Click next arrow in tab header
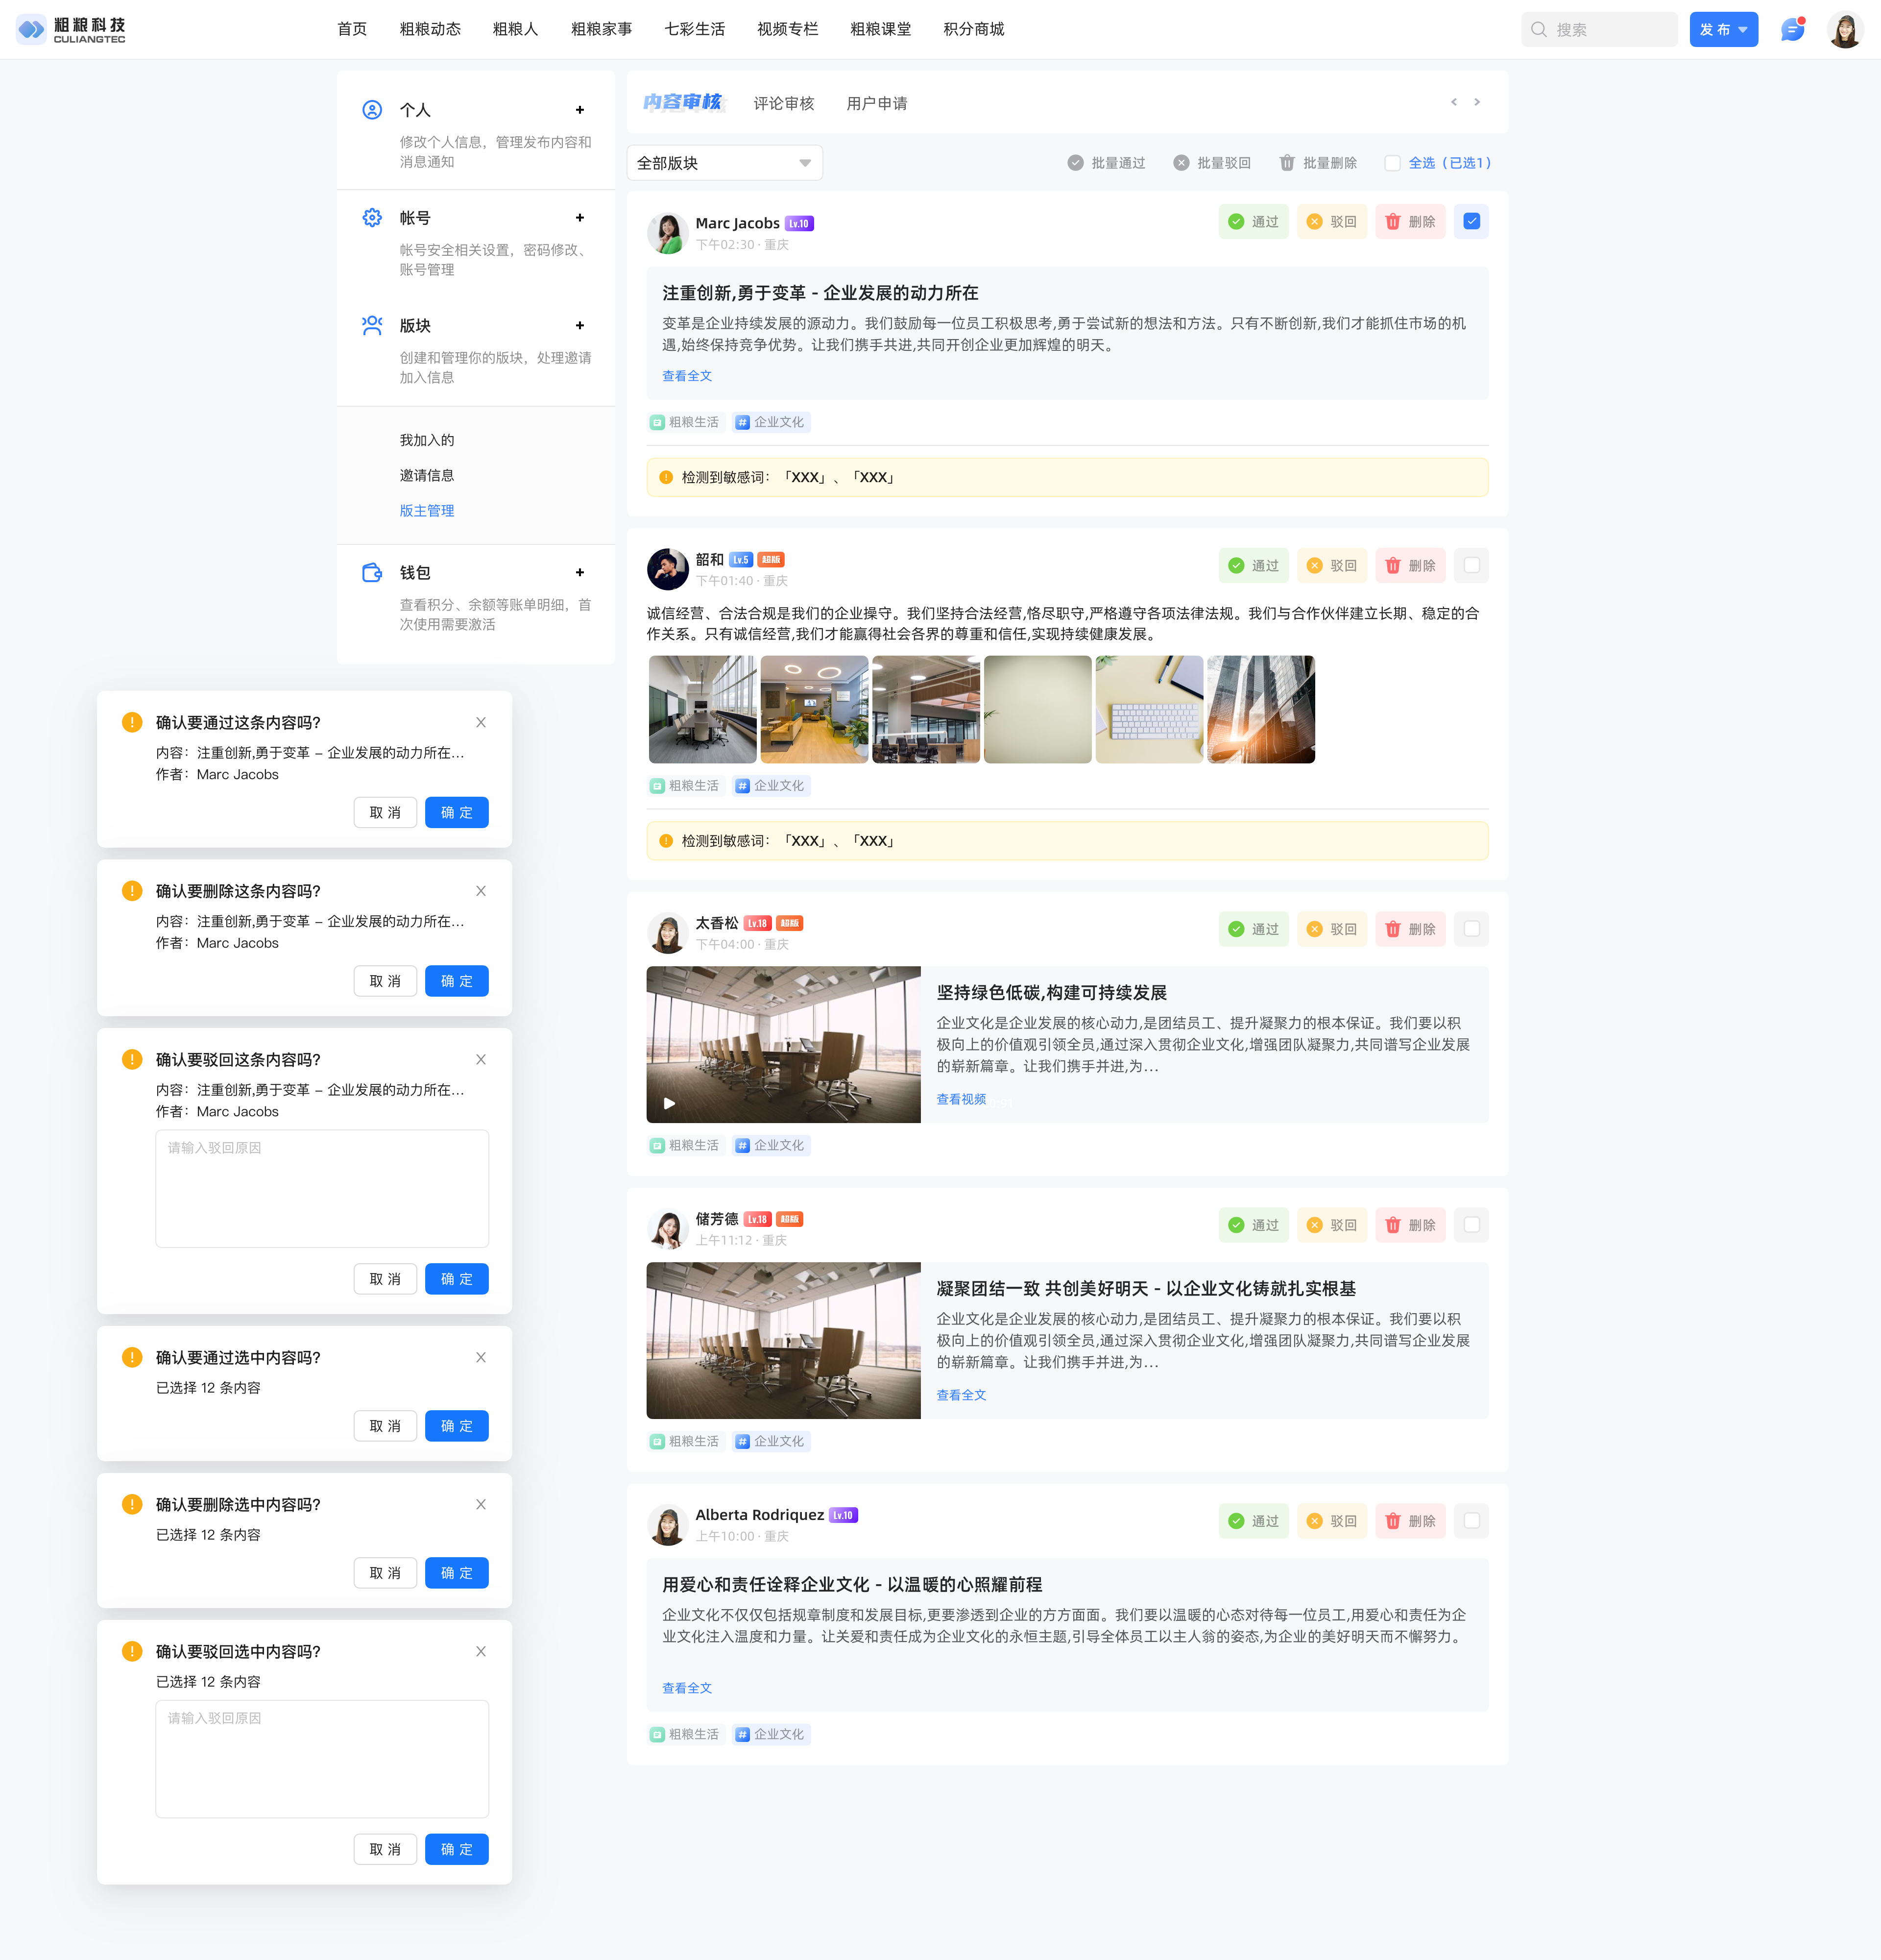The width and height of the screenshot is (1881, 1960). 1476,102
